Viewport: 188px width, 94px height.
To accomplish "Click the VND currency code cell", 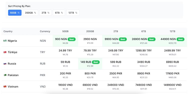I will pyautogui.click(x=43, y=86).
